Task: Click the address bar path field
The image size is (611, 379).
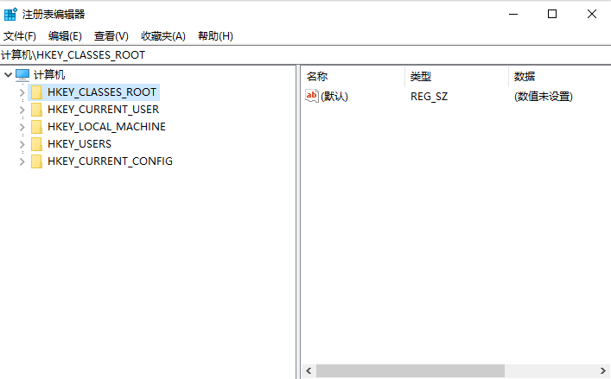Action: tap(306, 55)
